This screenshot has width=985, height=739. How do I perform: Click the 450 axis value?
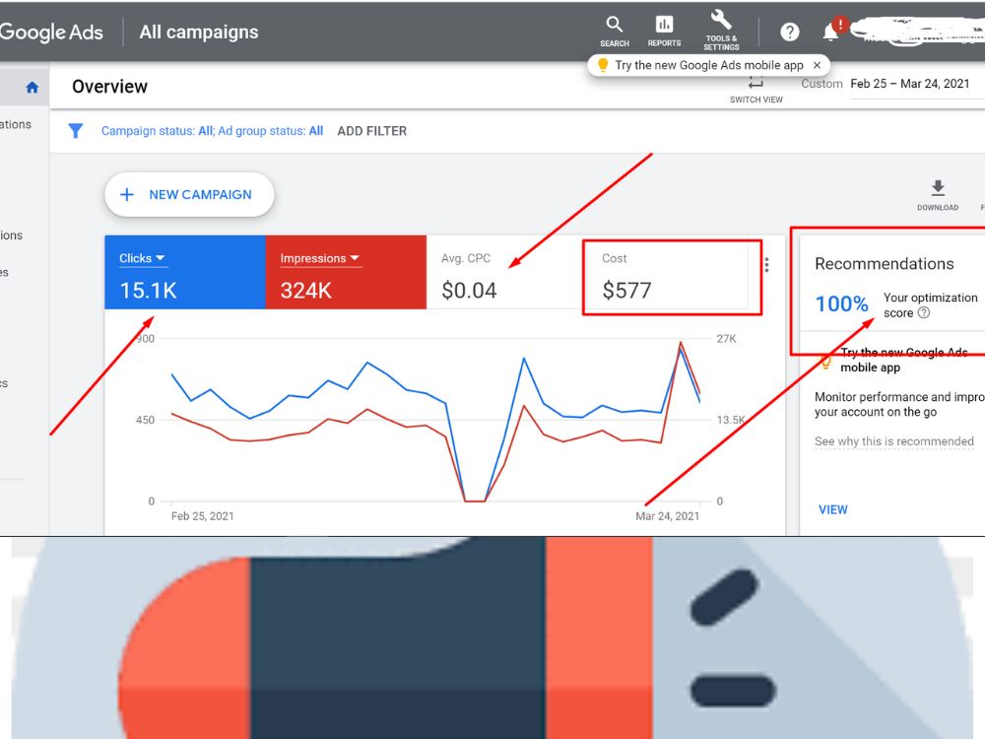coord(145,420)
